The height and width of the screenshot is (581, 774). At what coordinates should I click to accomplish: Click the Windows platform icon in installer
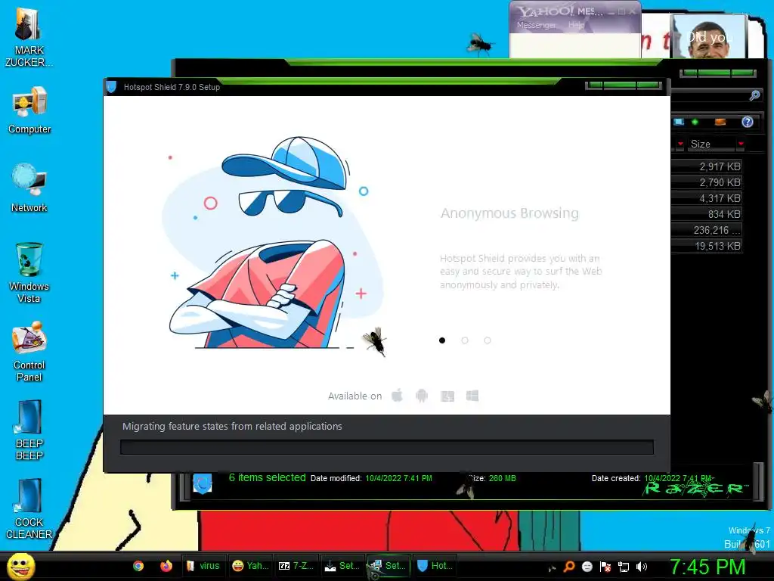472,396
